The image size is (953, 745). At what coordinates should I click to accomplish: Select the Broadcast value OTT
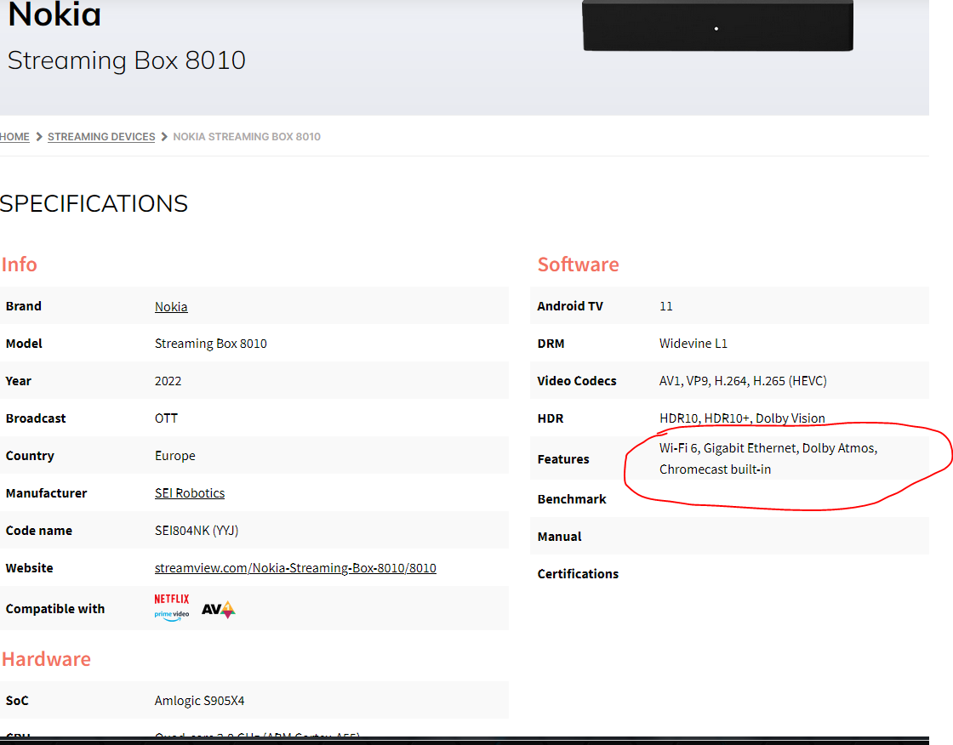(x=166, y=418)
